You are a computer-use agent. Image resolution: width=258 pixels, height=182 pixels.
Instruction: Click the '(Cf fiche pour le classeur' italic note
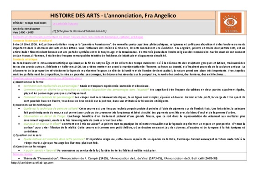[x=79, y=31]
